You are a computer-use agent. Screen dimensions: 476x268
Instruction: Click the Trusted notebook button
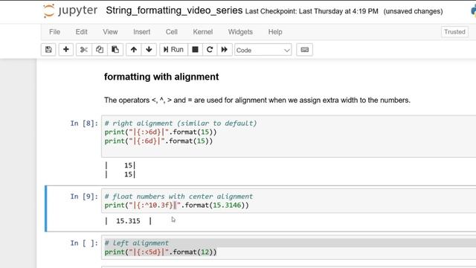[x=454, y=31]
